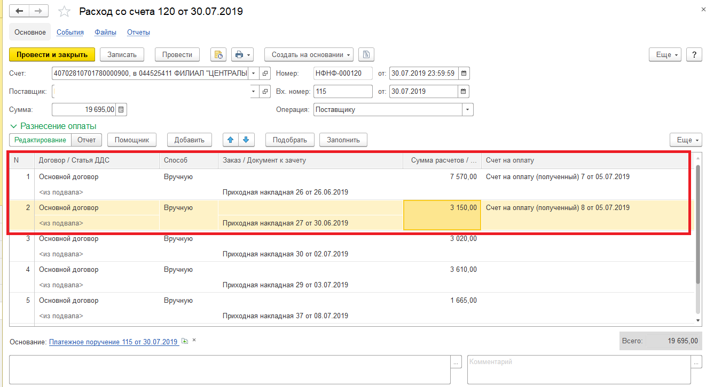This screenshot has width=706, height=387.
Task: Move row down with blue down arrow
Action: (x=246, y=140)
